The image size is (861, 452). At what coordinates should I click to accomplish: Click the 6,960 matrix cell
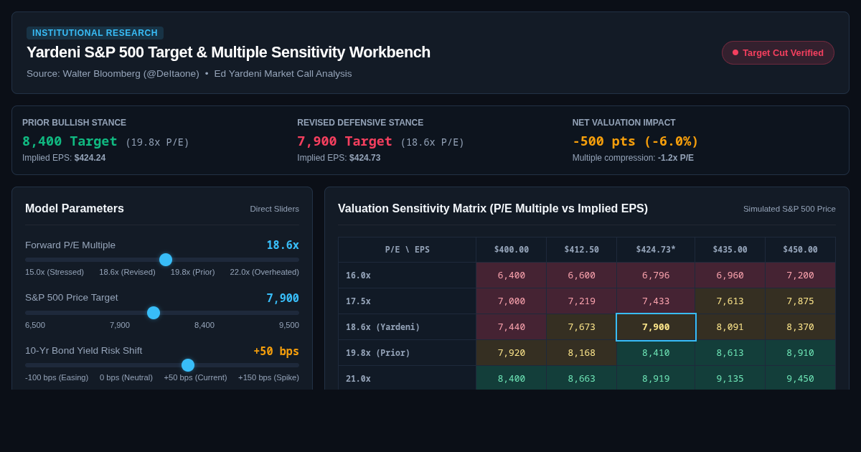tap(730, 276)
